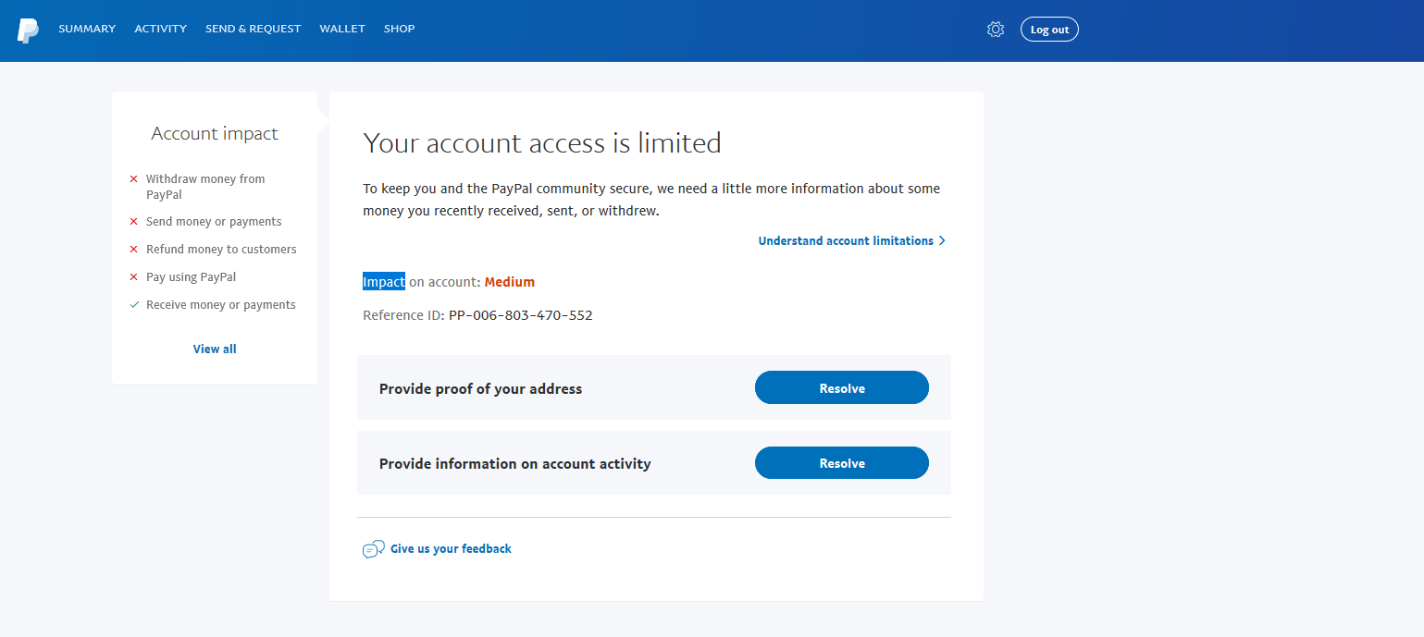Open Understand account limitations link
Image resolution: width=1424 pixels, height=637 pixels.
[845, 241]
